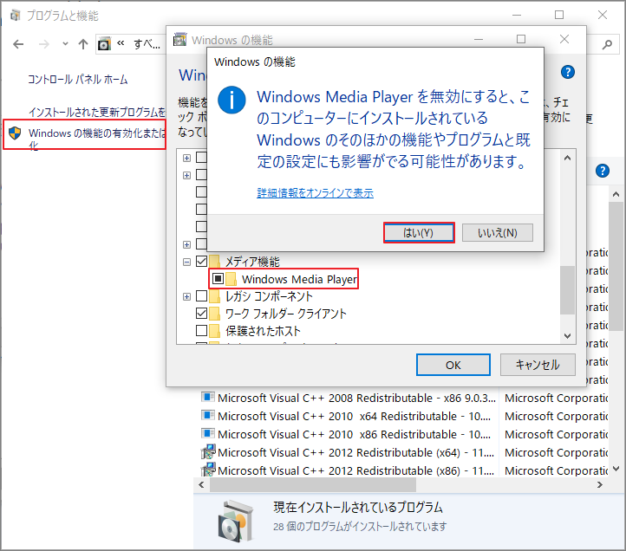Open the 詳細情報をオンラインで表示 link

point(315,193)
